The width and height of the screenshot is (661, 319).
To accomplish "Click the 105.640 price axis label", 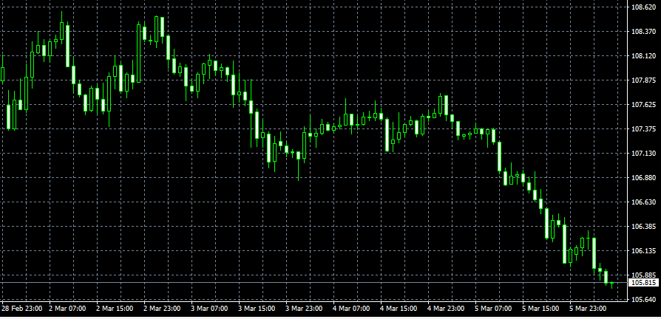I will pyautogui.click(x=644, y=300).
